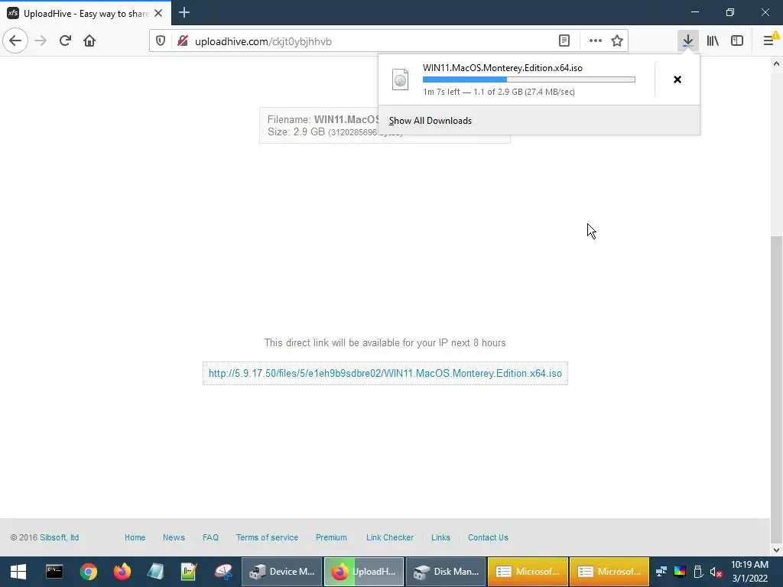
Task: Switch to Disk Management window
Action: tap(446, 572)
